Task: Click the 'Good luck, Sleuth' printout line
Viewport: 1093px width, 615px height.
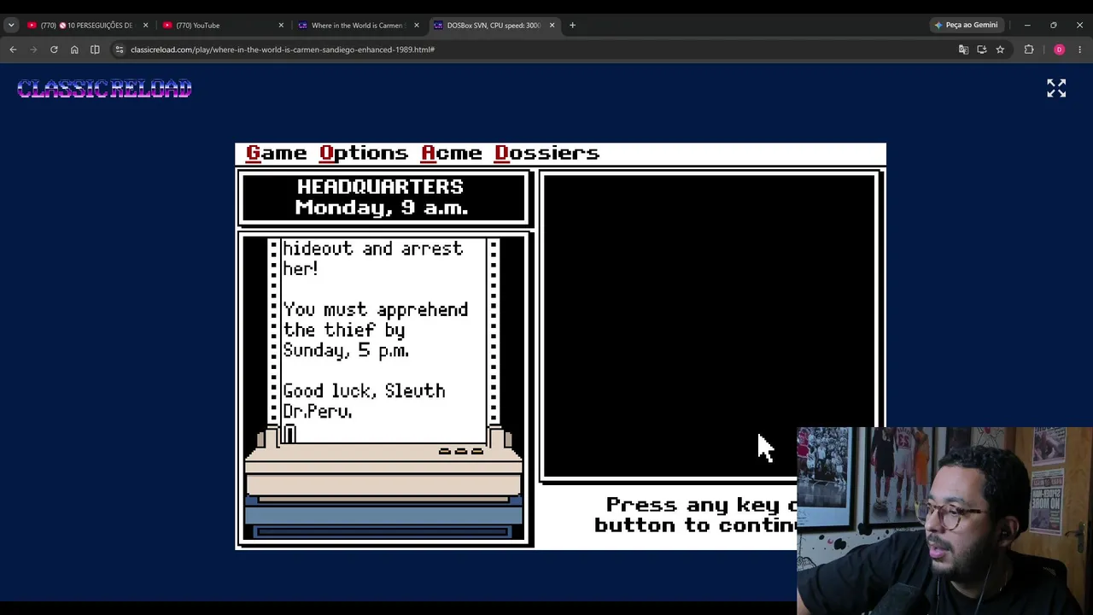Action: (x=364, y=390)
